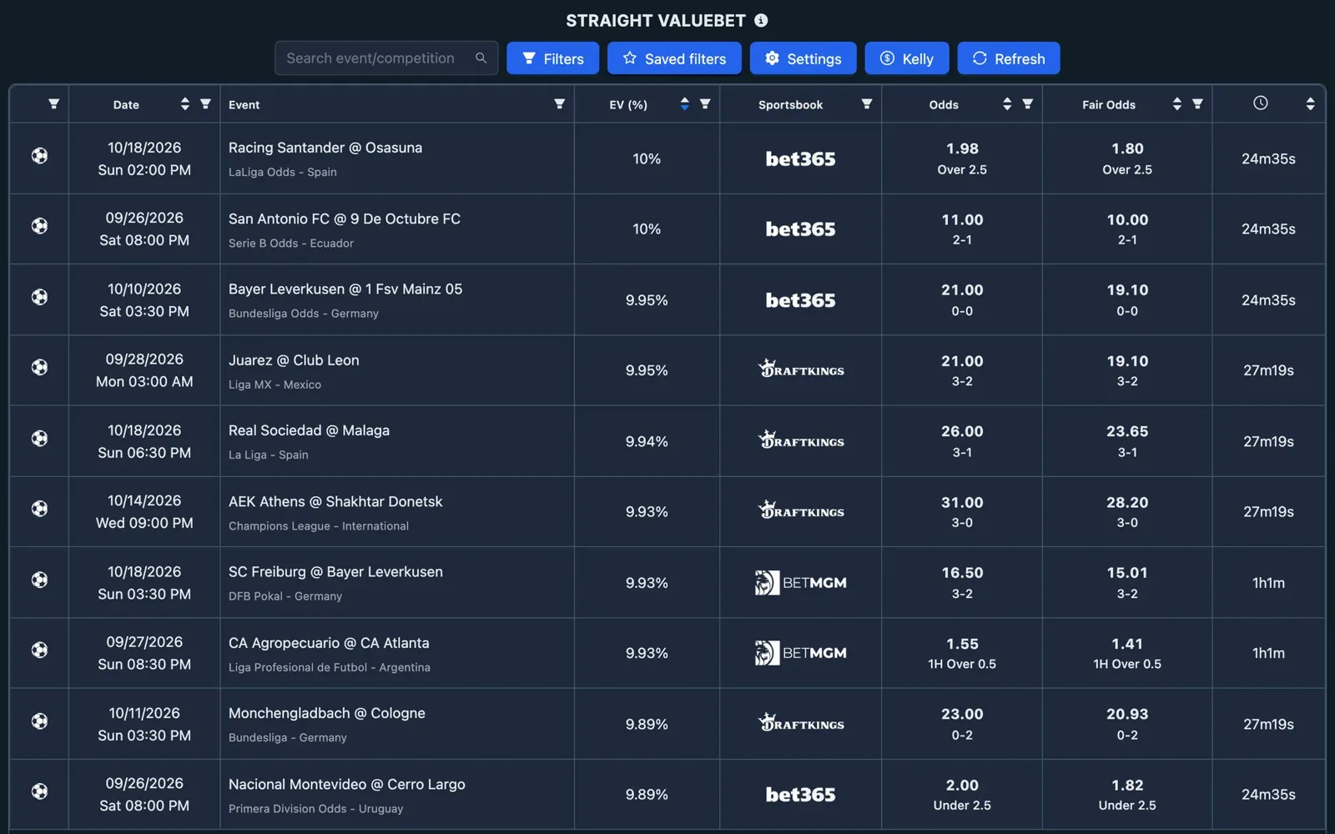1335x834 pixels.
Task: Sort the table by EV (%)
Action: pyautogui.click(x=684, y=104)
